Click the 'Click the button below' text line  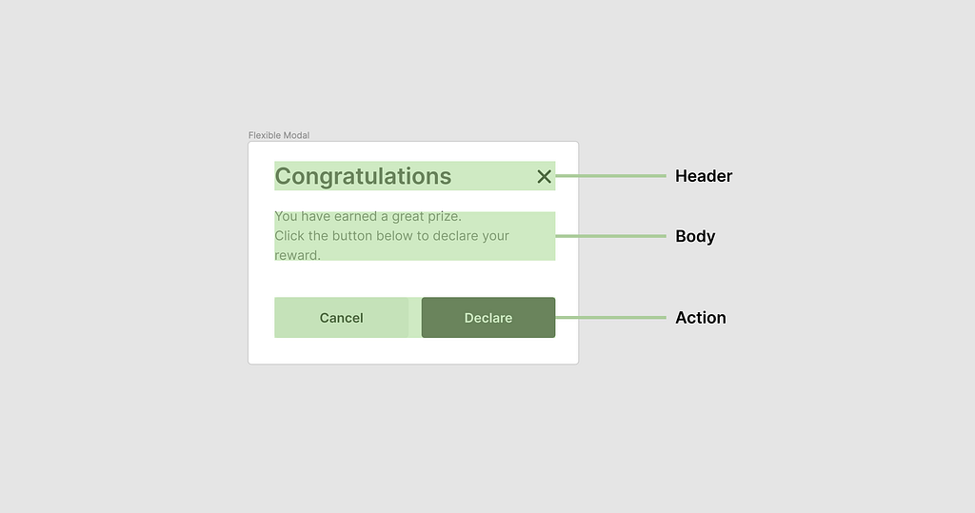[x=391, y=236]
